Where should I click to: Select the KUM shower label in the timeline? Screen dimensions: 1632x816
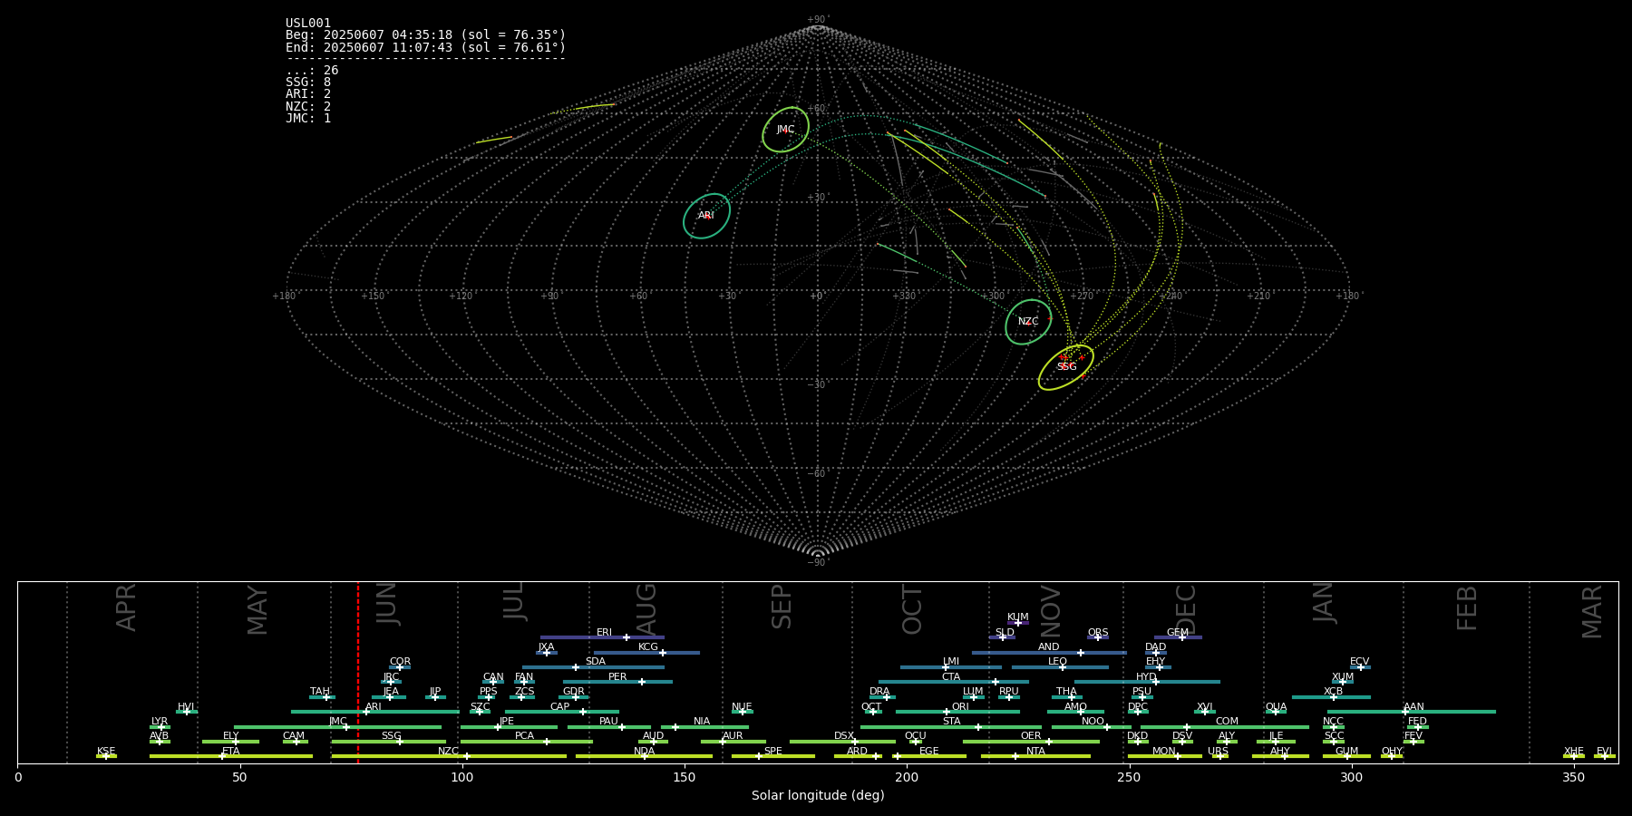[x=1018, y=617]
